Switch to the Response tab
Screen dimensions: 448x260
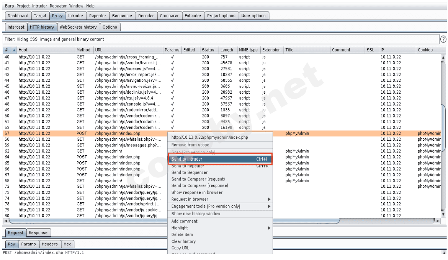38,232
